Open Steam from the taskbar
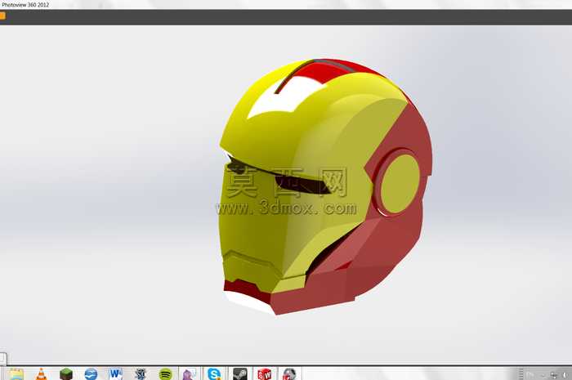This screenshot has width=572, height=380. tap(239, 374)
